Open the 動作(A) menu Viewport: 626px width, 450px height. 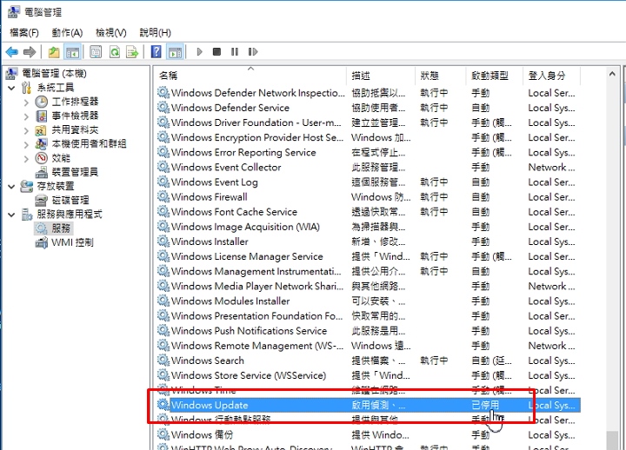[67, 33]
